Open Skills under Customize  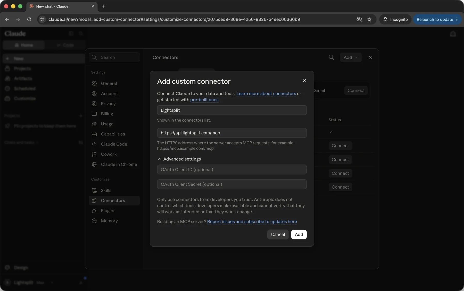[114, 190]
